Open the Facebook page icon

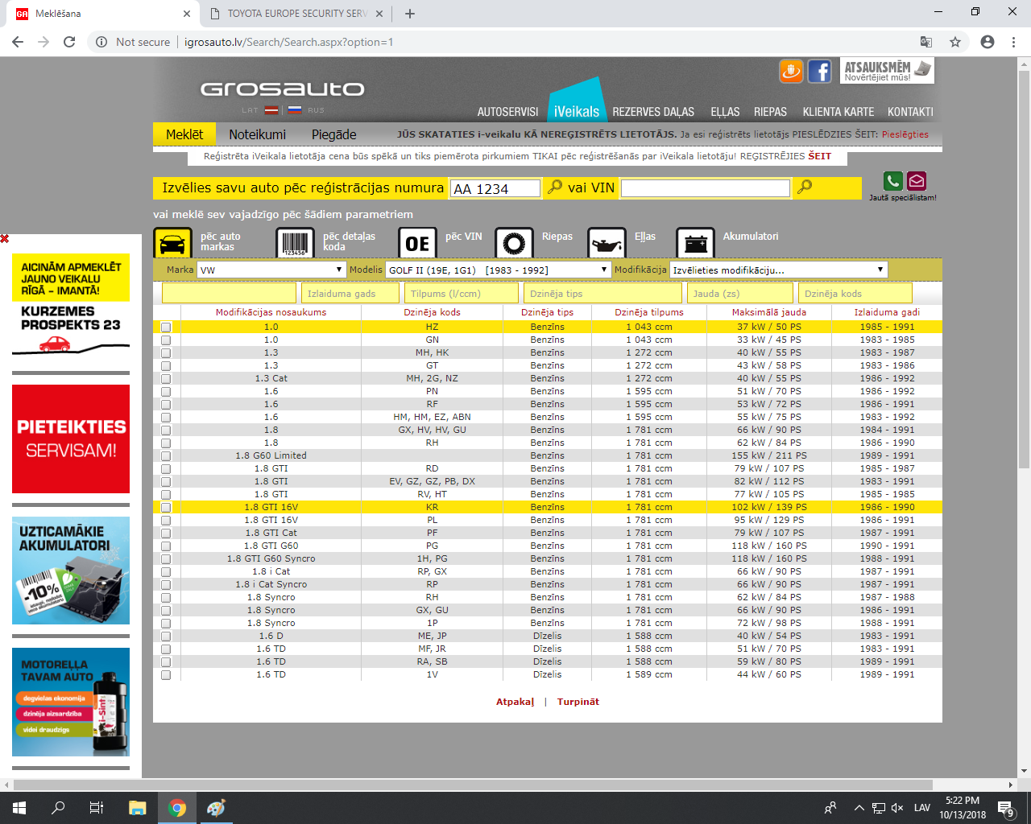[x=819, y=71]
